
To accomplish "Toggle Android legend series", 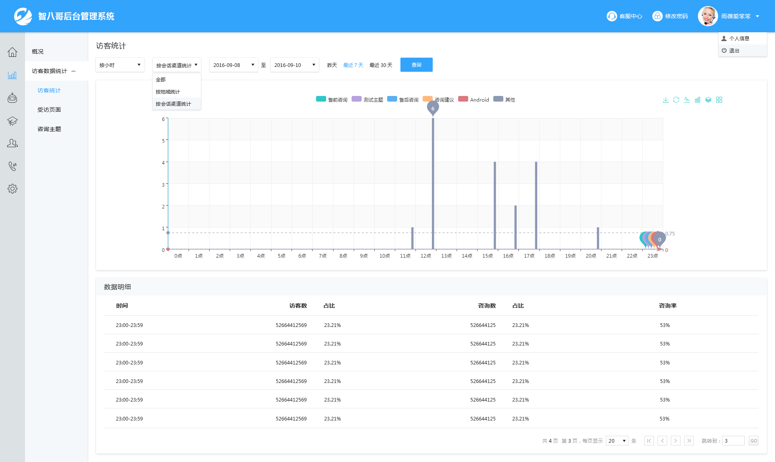I will (x=473, y=100).
